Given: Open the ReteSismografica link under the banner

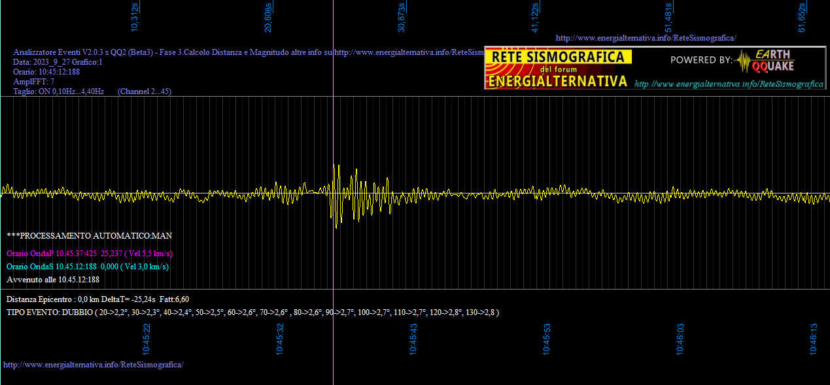Looking at the screenshot, I should 729,84.
